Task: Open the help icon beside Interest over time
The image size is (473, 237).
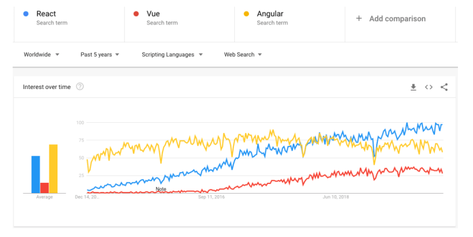Action: 80,87
